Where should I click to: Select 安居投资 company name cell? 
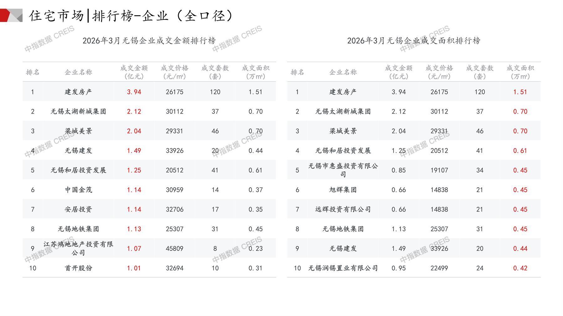coord(78,209)
